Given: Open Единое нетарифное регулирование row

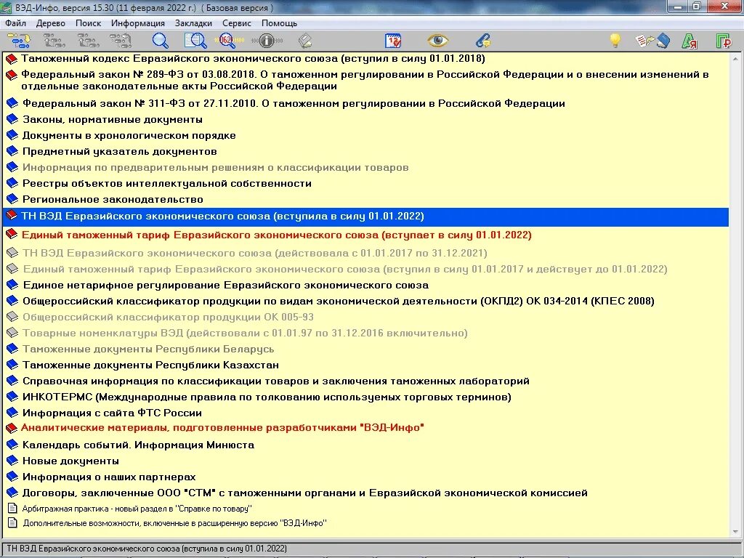Looking at the screenshot, I should [x=226, y=285].
